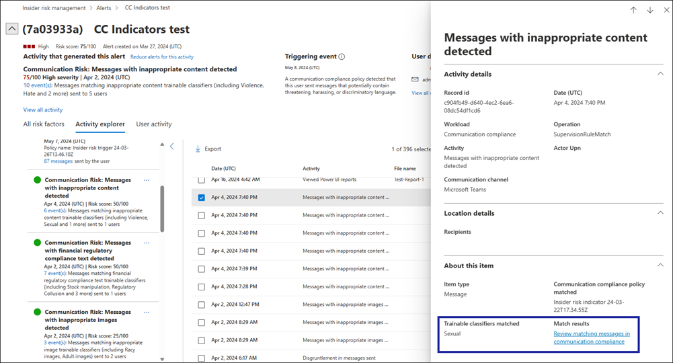This screenshot has height=363, width=673.
Task: Switch to the All risk factors tab
Action: (x=44, y=124)
